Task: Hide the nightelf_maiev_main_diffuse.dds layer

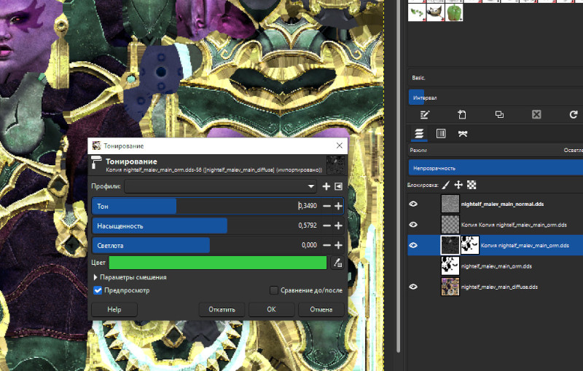Action: point(413,287)
